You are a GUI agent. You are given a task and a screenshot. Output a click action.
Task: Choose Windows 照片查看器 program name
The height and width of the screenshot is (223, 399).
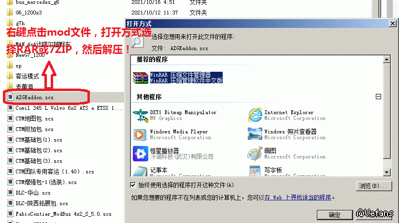[290, 131]
